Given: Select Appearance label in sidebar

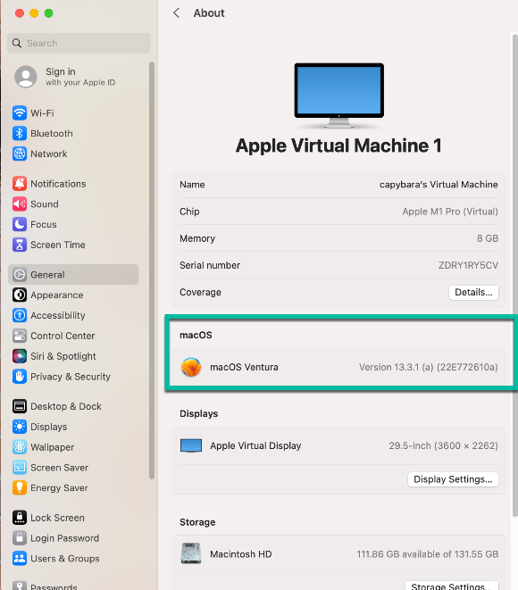Looking at the screenshot, I should pos(57,295).
